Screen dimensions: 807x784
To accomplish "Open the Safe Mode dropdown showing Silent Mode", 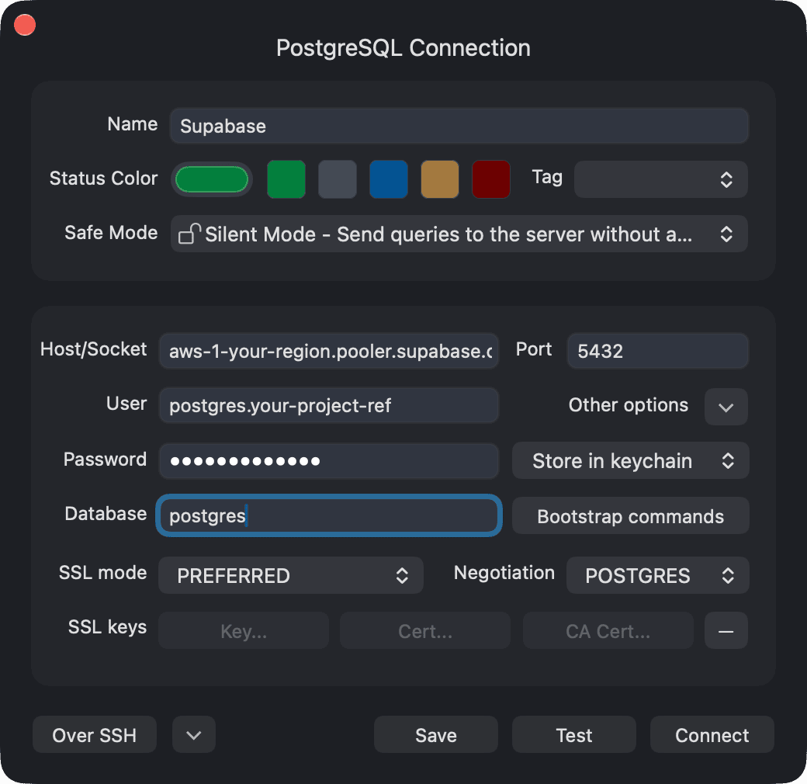I will pos(459,234).
